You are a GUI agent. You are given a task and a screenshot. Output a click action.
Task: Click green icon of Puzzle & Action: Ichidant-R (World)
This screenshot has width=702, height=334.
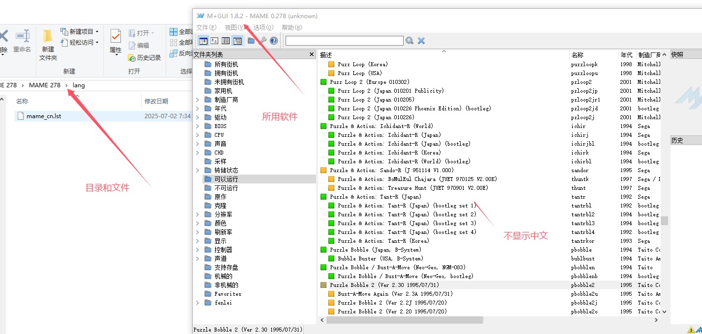(323, 126)
